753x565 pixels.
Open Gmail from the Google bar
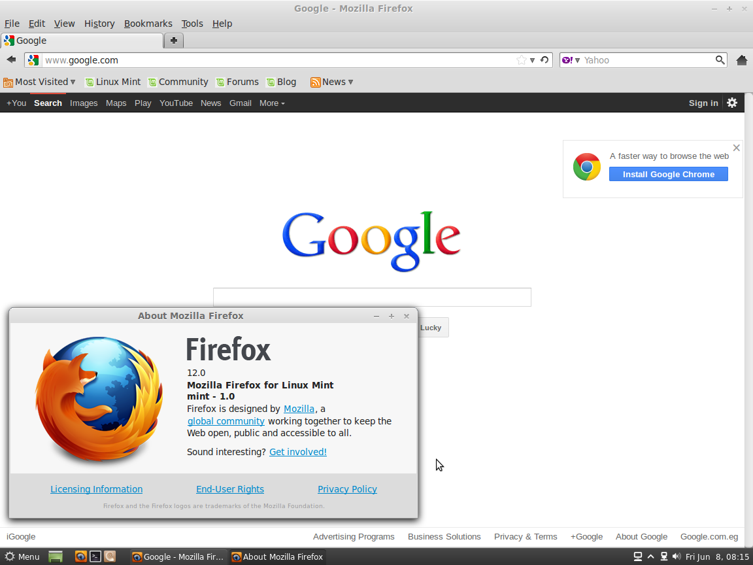point(240,103)
